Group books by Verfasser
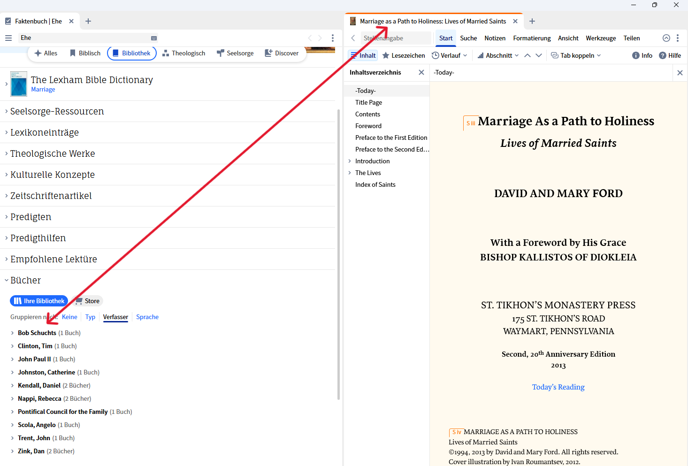Image resolution: width=688 pixels, height=466 pixels. click(x=115, y=317)
